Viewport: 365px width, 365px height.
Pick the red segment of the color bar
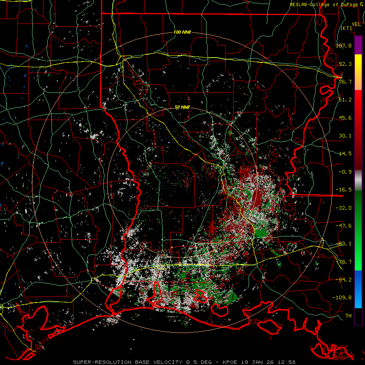point(358,130)
